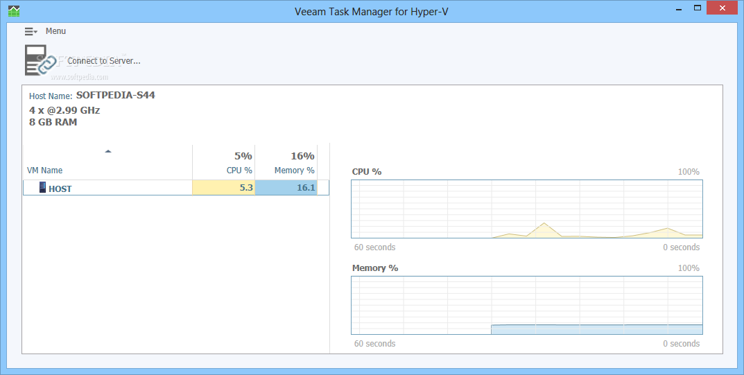Click the CPU % graph area
This screenshot has width=744, height=375.
[x=527, y=209]
